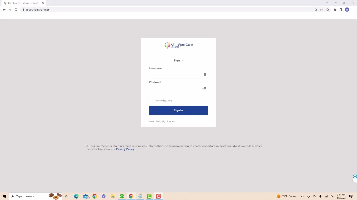Open the network Wi-Fi tray icon

click(x=326, y=196)
